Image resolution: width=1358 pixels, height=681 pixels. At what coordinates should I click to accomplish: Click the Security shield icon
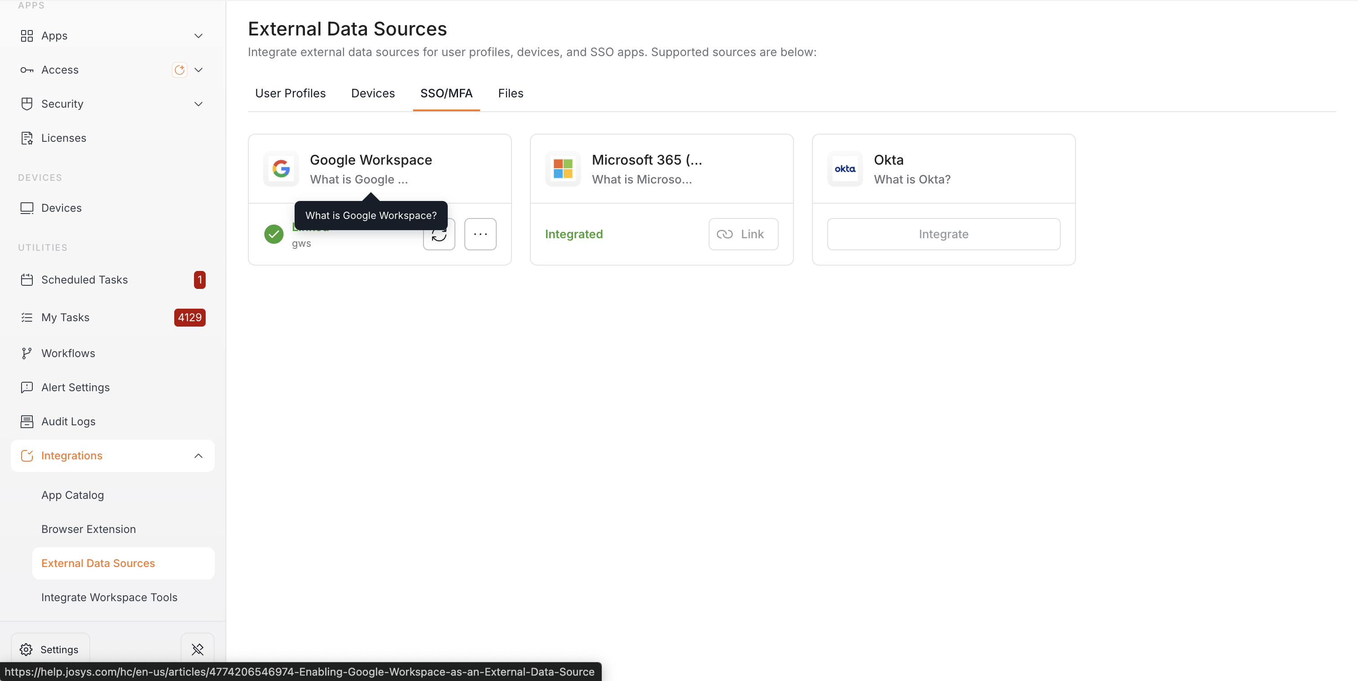[26, 104]
